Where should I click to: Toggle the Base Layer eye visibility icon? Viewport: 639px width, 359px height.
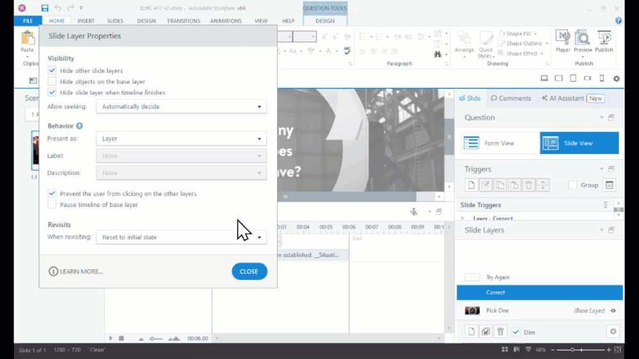[x=613, y=311]
